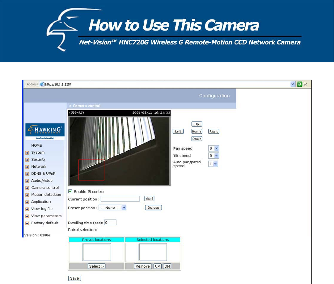Click the DN patrol order button
This screenshot has height=284, width=334.
(167, 266)
